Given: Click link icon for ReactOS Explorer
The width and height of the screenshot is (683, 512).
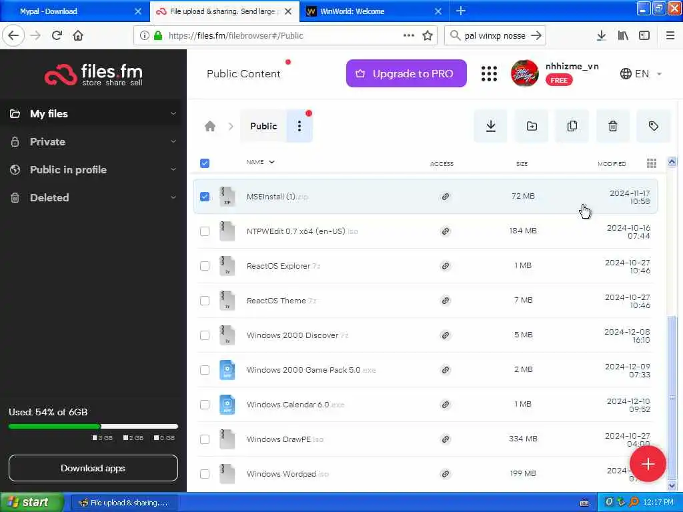Looking at the screenshot, I should [x=445, y=266].
